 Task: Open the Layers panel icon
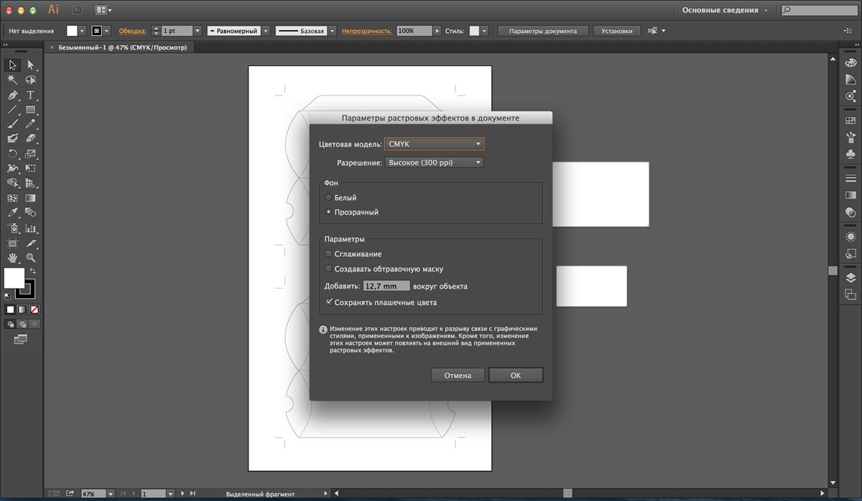(x=851, y=278)
